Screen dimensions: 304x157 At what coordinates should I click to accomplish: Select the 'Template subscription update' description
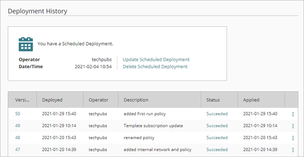[153, 126]
